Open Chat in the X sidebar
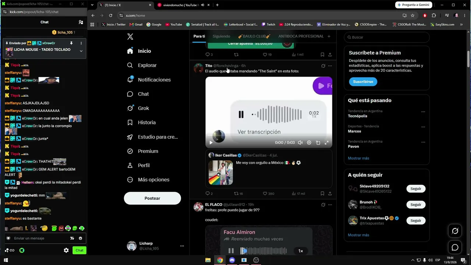Viewport: 471px width, 265px height. click(138, 94)
